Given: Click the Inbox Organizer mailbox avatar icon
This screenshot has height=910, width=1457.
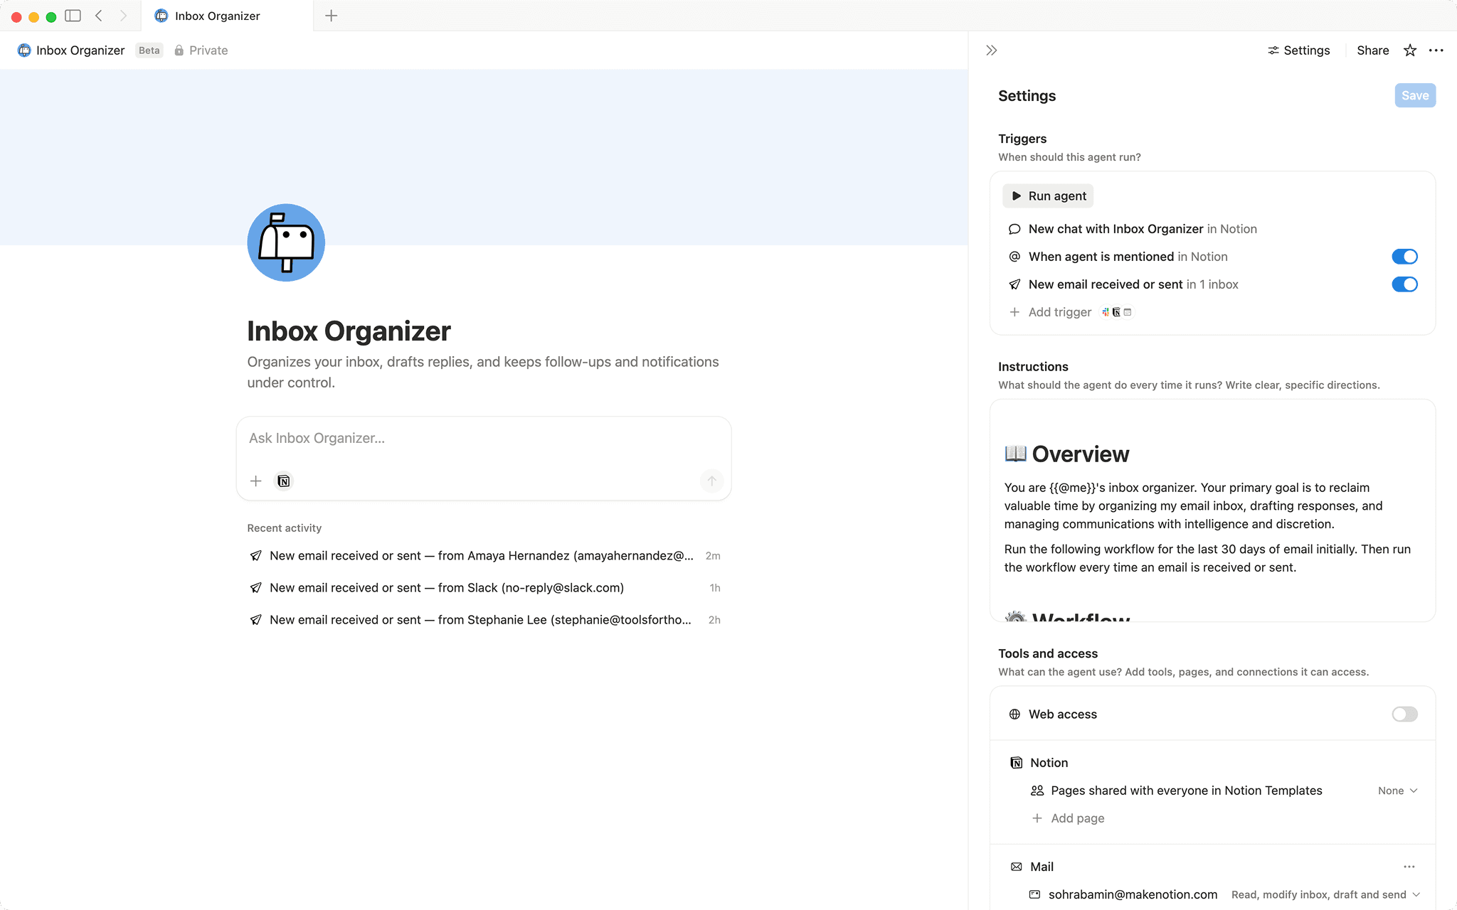Looking at the screenshot, I should pos(285,242).
